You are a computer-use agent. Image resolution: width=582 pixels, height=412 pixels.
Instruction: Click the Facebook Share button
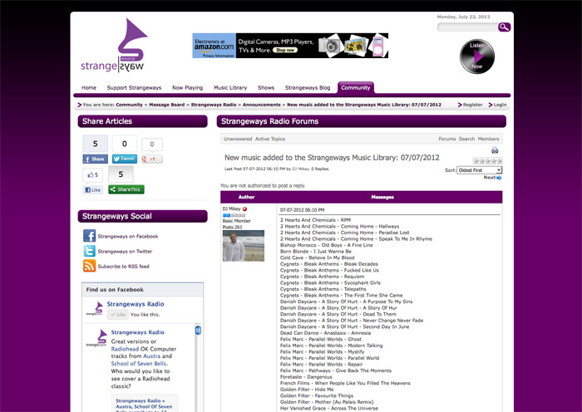95,159
